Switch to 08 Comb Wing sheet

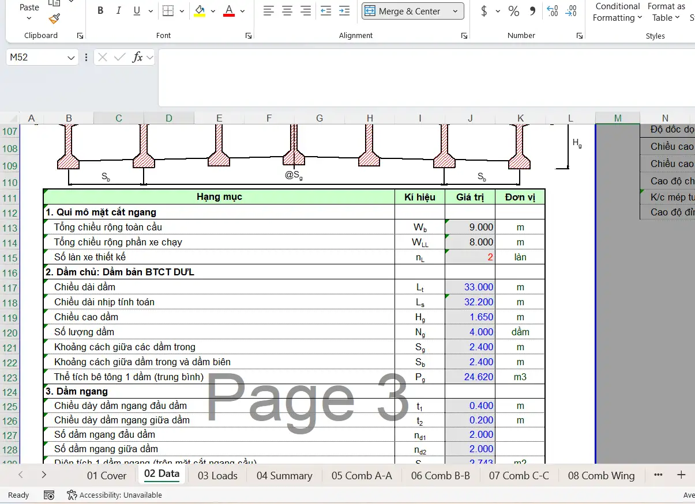pos(601,476)
